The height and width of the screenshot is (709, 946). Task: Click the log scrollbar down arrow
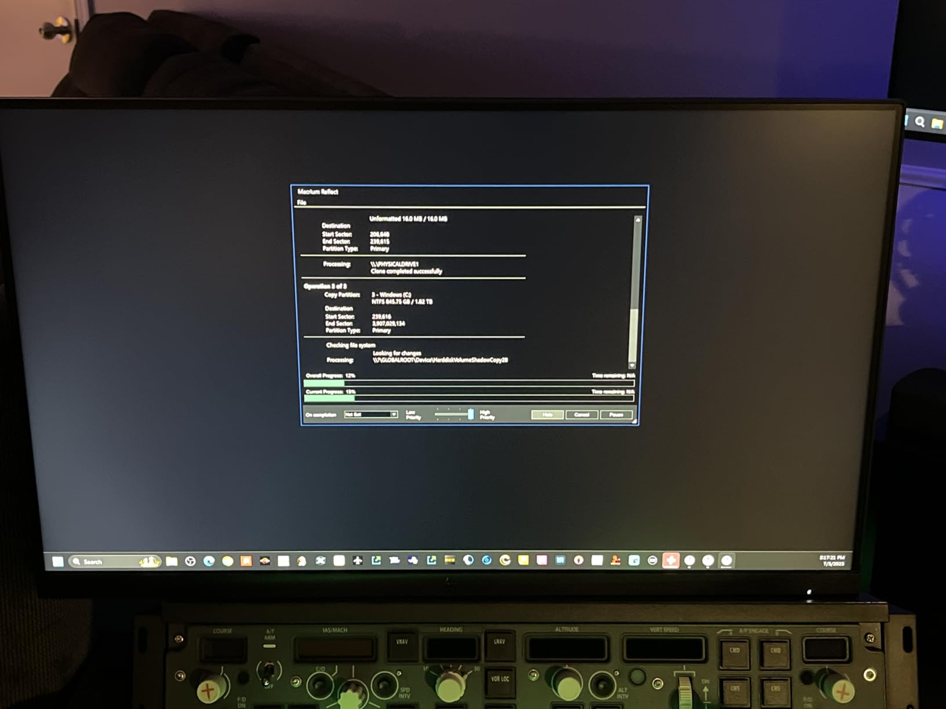tap(632, 366)
